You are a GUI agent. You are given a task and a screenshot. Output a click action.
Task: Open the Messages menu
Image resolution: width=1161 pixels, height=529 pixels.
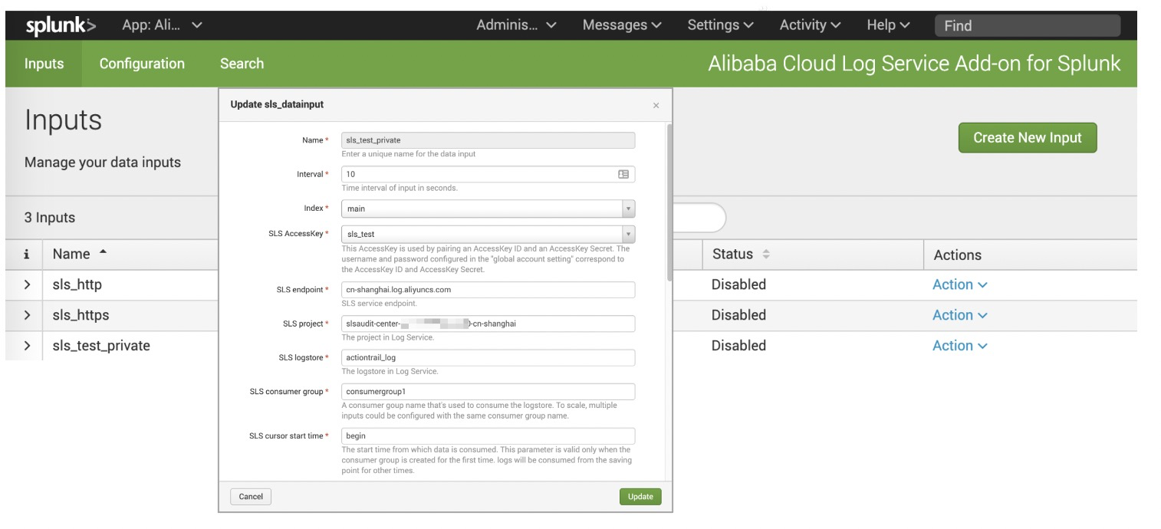click(622, 25)
